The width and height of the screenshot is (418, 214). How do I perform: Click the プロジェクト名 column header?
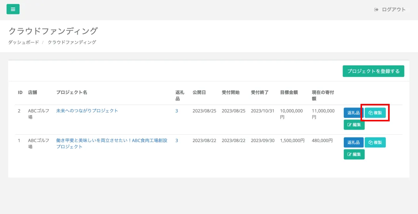[71, 93]
